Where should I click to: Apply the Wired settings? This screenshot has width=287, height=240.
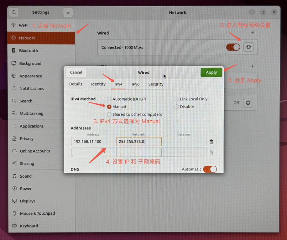[211, 72]
